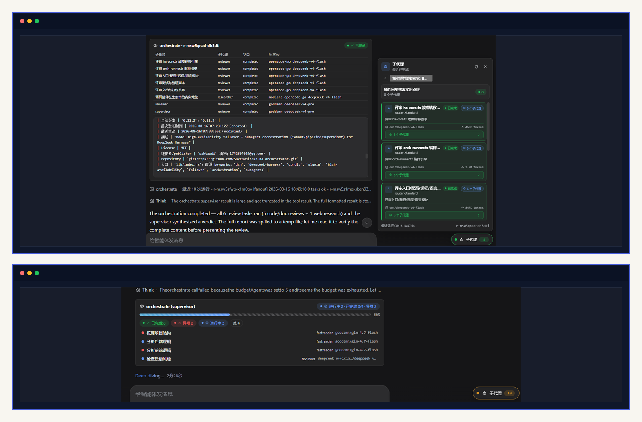Screen dimensions: 642x422
Task: Click red status dot of 梳理项目结构
Action: click(x=142, y=333)
